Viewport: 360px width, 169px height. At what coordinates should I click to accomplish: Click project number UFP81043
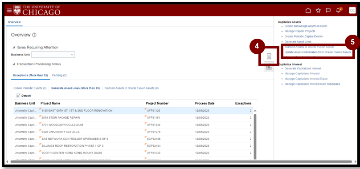(153, 153)
